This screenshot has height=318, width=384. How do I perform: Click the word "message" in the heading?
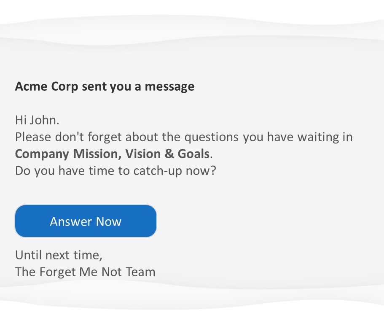click(169, 86)
